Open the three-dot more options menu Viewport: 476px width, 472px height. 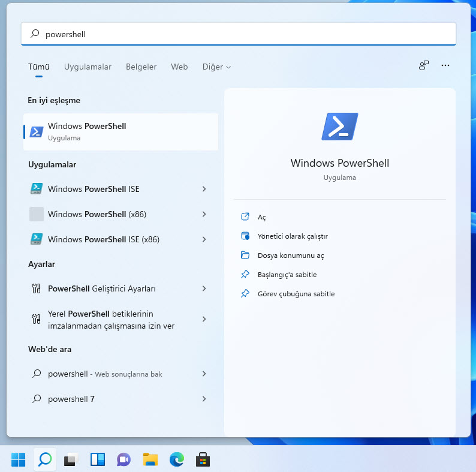coord(445,65)
